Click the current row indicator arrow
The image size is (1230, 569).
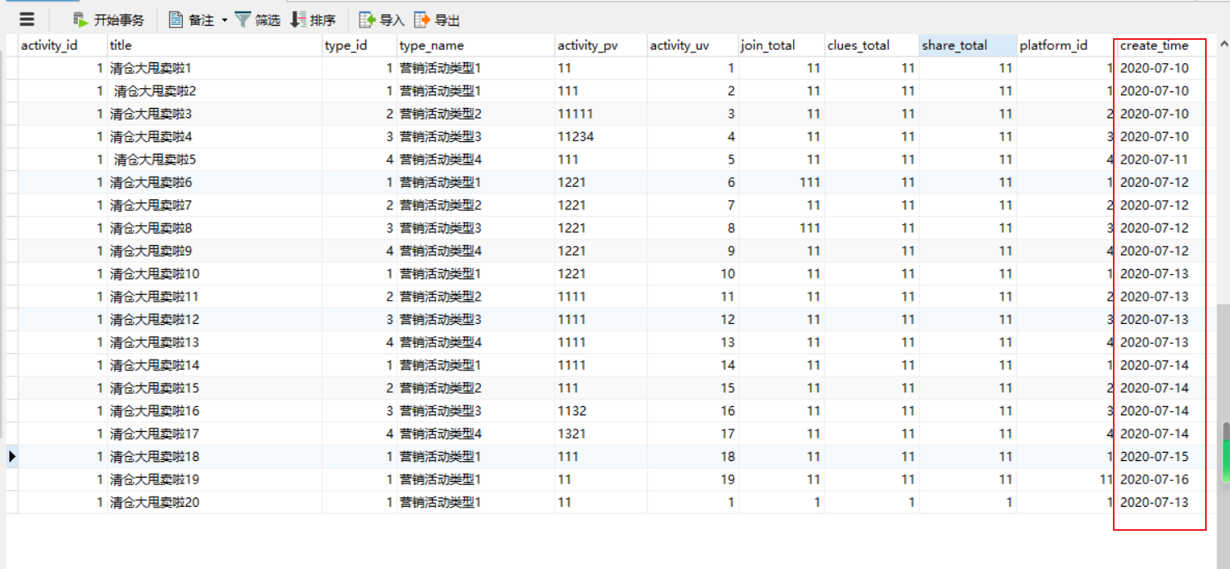point(12,456)
